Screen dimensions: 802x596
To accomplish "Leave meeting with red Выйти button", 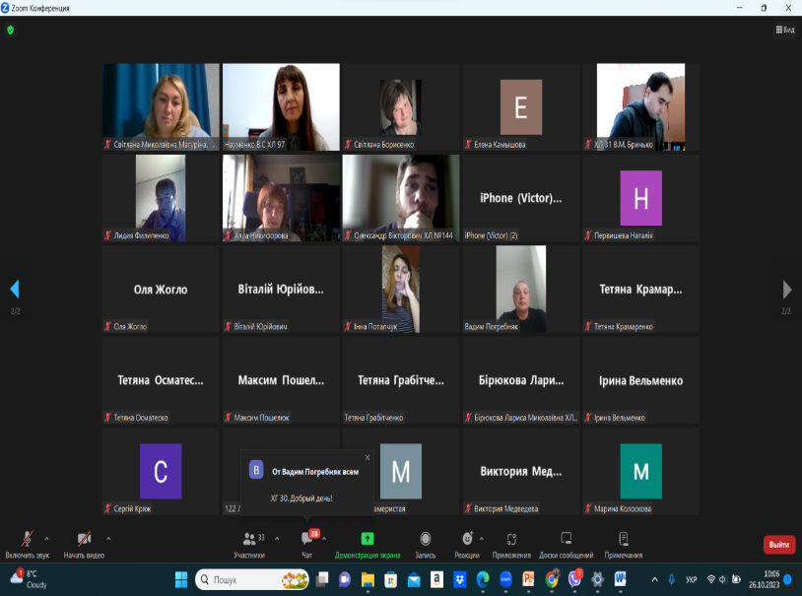I will (778, 545).
